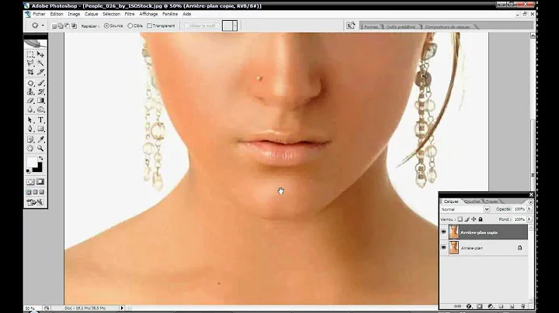This screenshot has width=559, height=313.
Task: Open the Edition menu
Action: (x=57, y=14)
